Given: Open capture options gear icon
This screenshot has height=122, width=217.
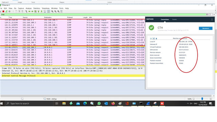Looking at the screenshot, I should pos(9,12).
